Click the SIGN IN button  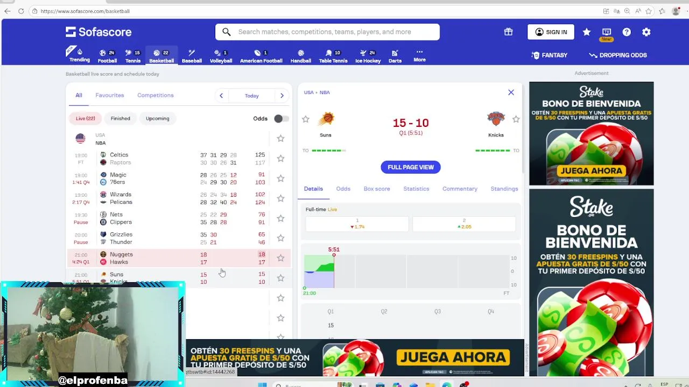tap(551, 32)
